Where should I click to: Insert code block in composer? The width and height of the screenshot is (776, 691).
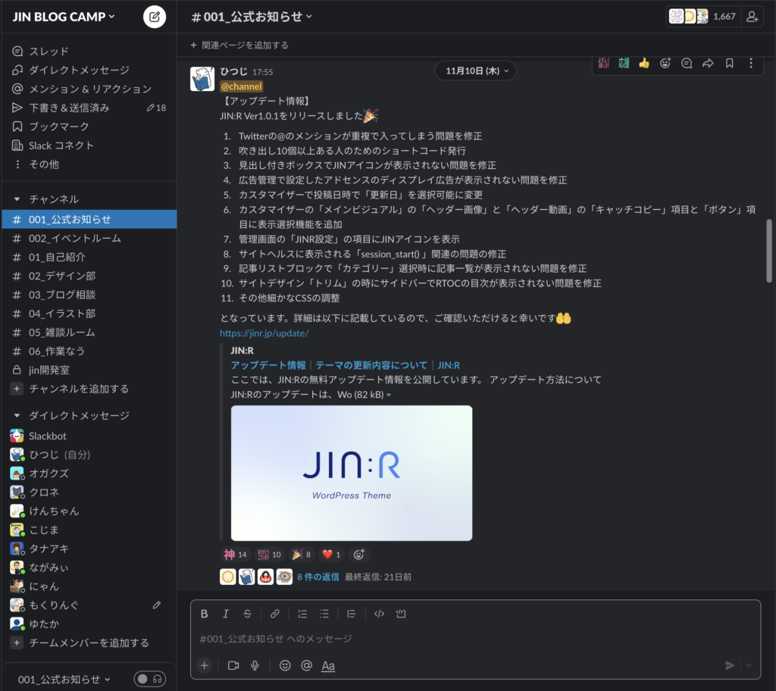(401, 614)
